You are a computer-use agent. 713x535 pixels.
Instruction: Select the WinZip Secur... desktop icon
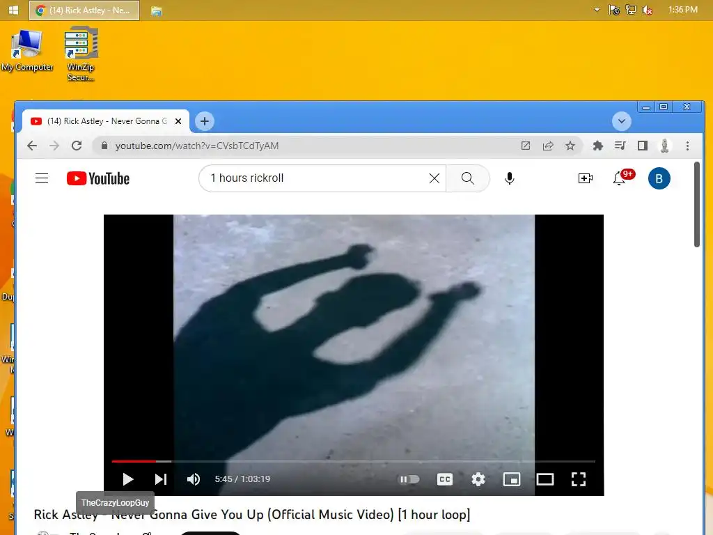tap(81, 54)
